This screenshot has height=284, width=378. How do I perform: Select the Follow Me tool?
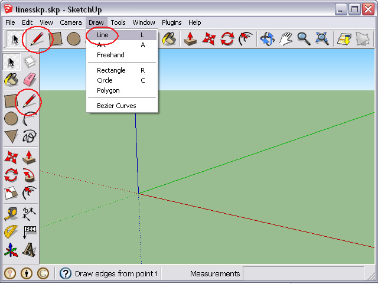[x=29, y=175]
